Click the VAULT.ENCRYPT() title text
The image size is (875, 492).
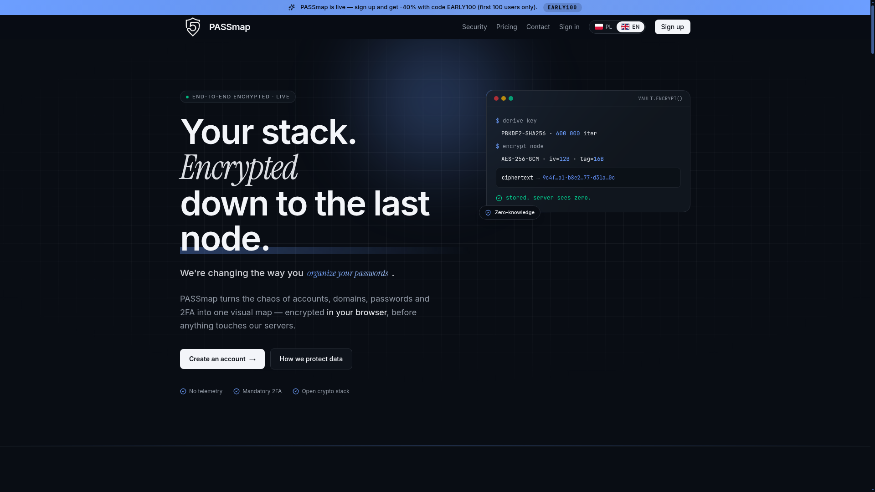pyautogui.click(x=660, y=99)
